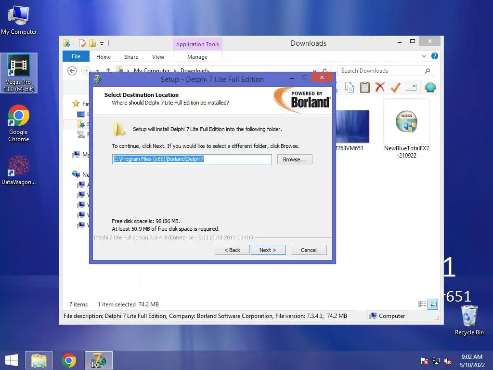This screenshot has width=493, height=370.
Task: Click the Search Downloads box
Action: 381,71
